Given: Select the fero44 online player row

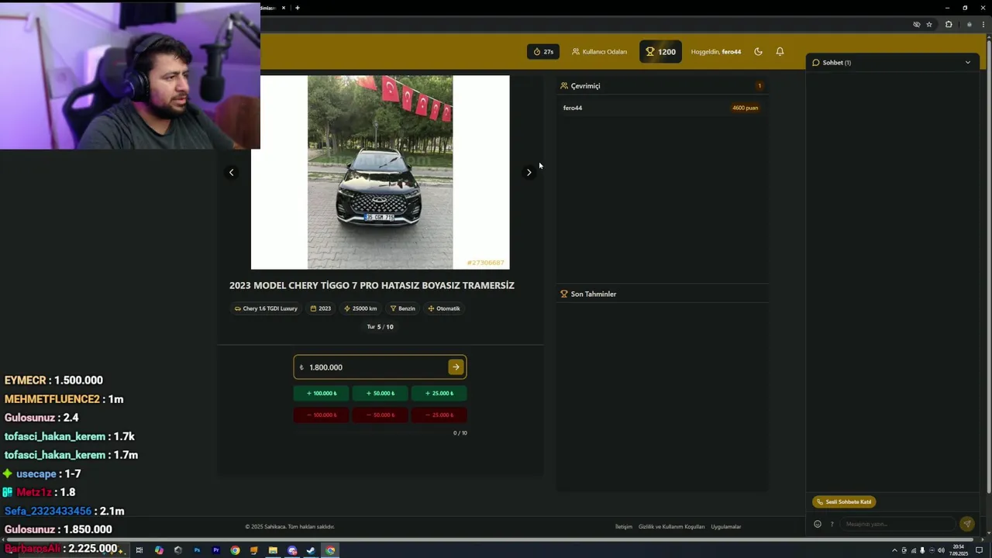Looking at the screenshot, I should (662, 108).
